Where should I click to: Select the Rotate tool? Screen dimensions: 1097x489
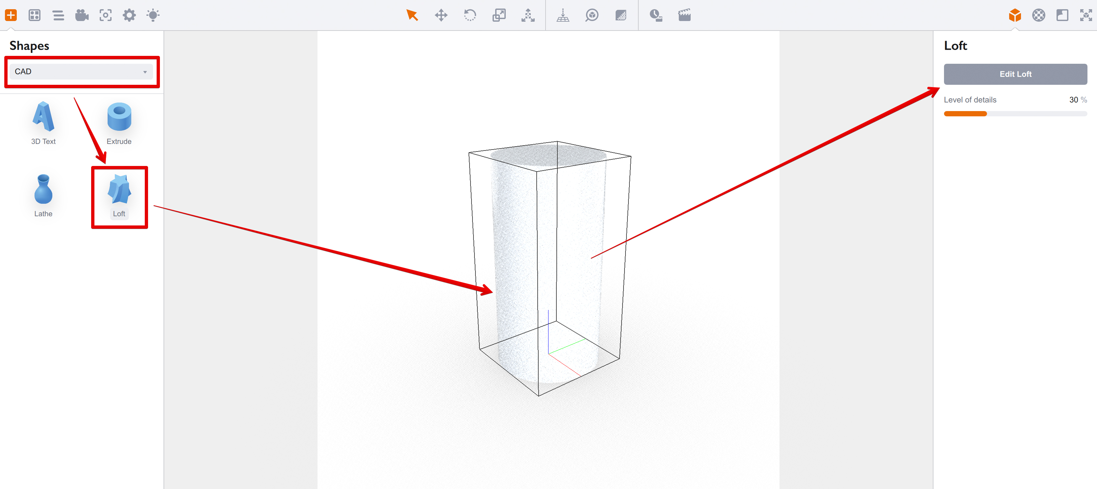pyautogui.click(x=470, y=15)
